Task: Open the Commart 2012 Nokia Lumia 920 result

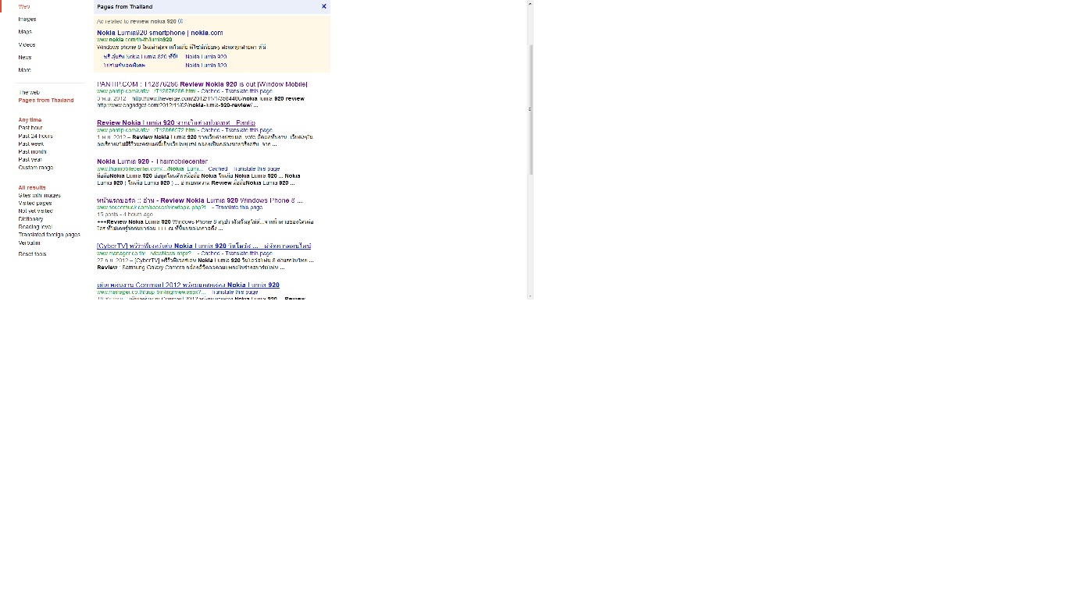Action: (x=188, y=285)
